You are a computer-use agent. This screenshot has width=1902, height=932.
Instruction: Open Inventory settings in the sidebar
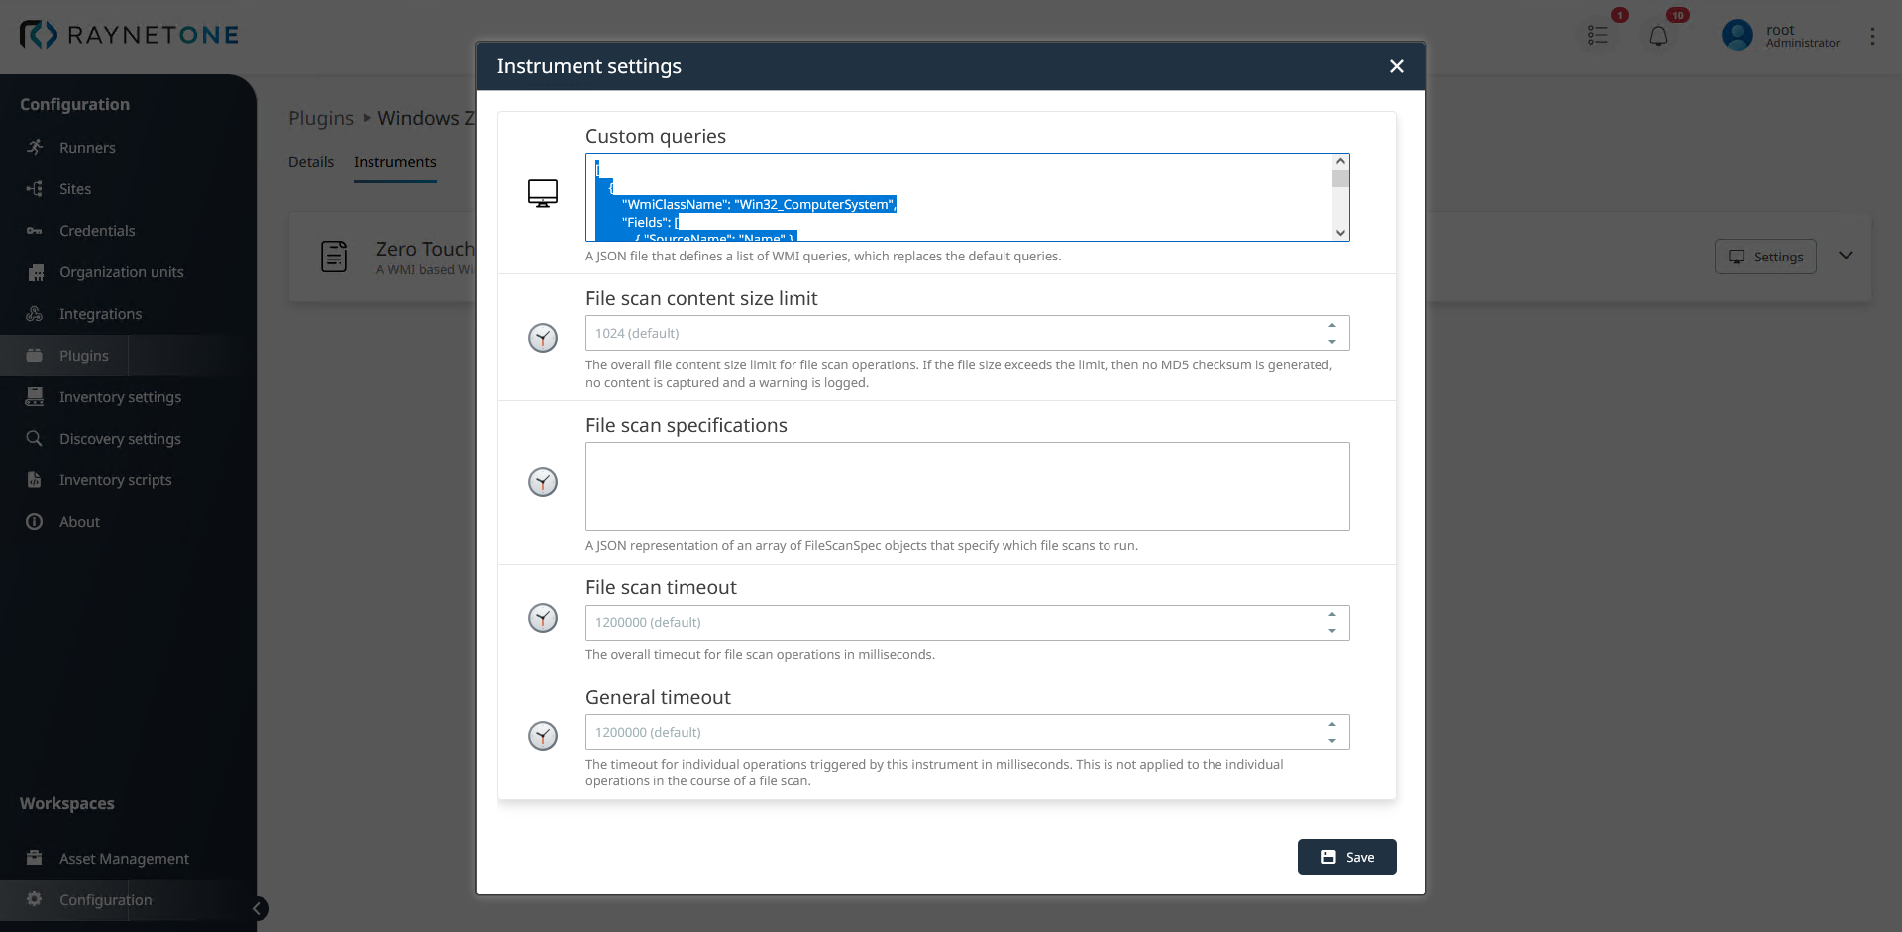coord(120,397)
